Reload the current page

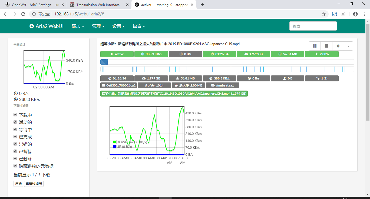(23, 14)
